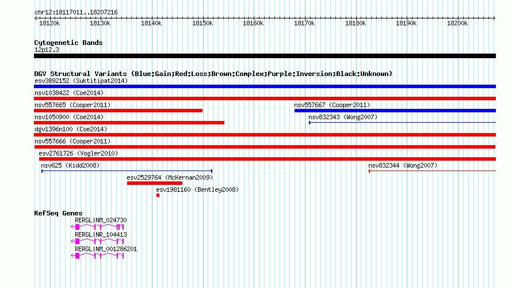
Task: Click the 18120k ruler label
Action: click(x=49, y=23)
